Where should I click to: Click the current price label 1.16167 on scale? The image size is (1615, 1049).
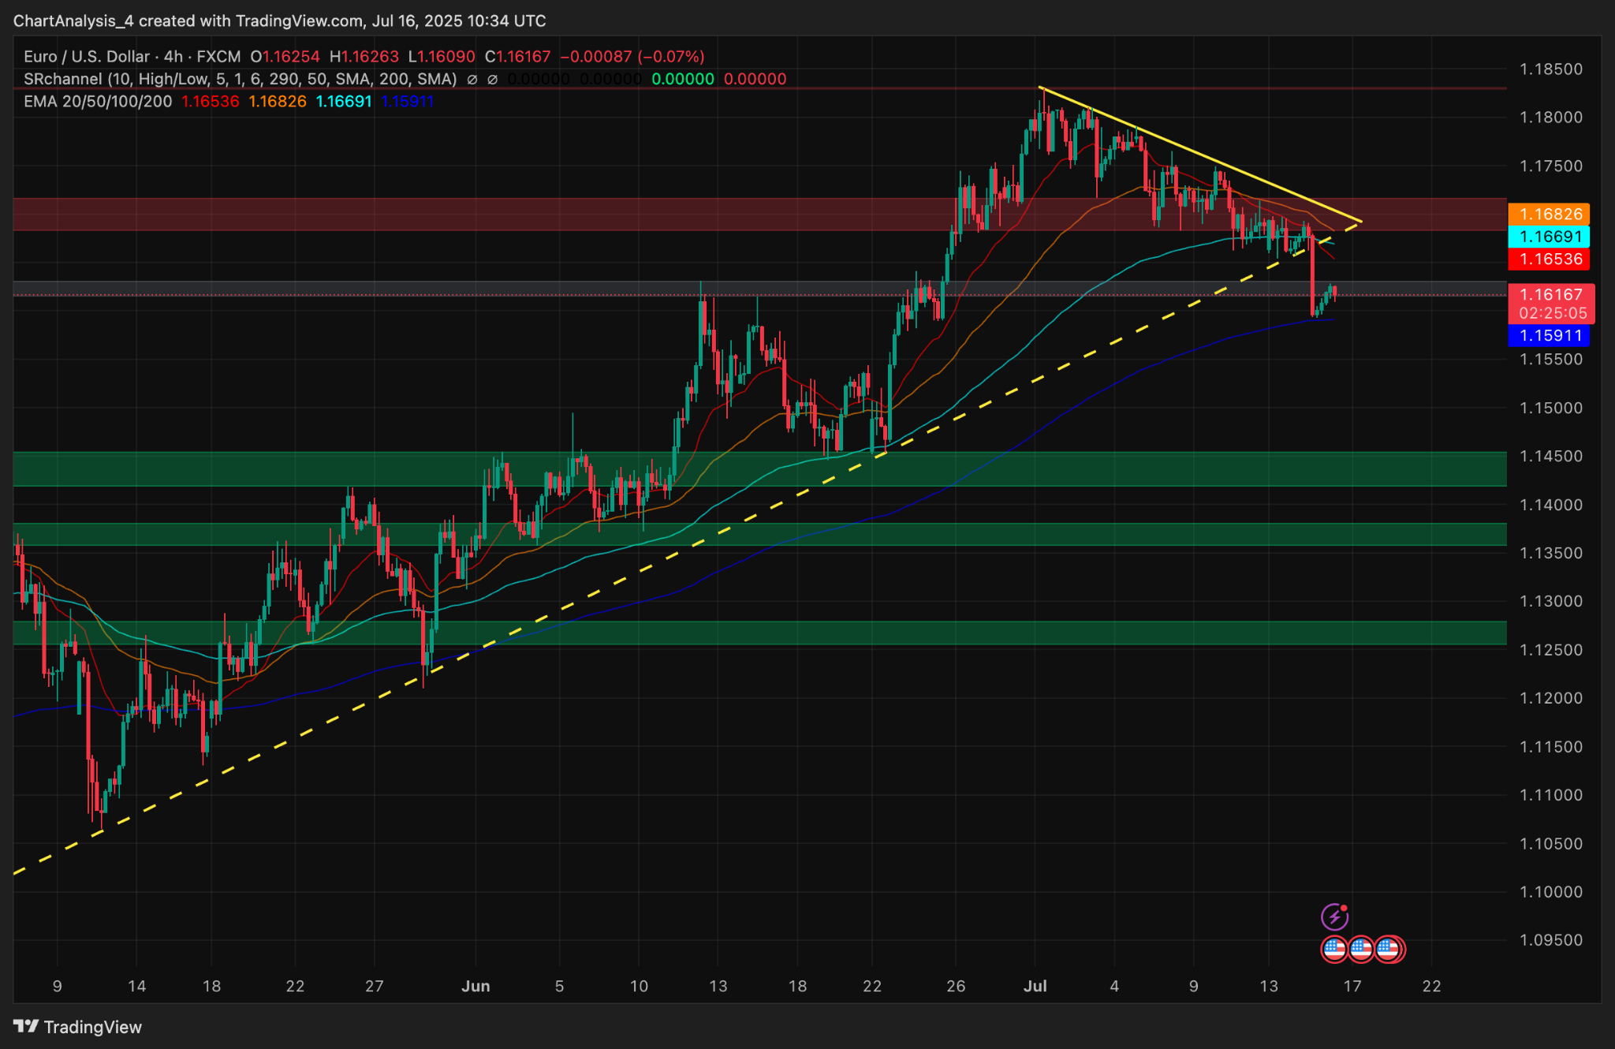pyautogui.click(x=1551, y=294)
